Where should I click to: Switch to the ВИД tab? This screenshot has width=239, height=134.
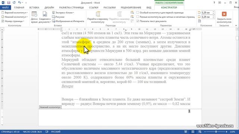149,7
